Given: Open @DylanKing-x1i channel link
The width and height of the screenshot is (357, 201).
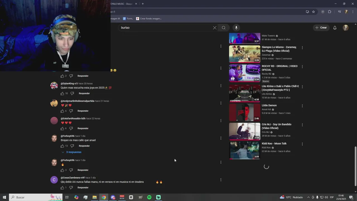Looking at the screenshot, I should (x=69, y=83).
